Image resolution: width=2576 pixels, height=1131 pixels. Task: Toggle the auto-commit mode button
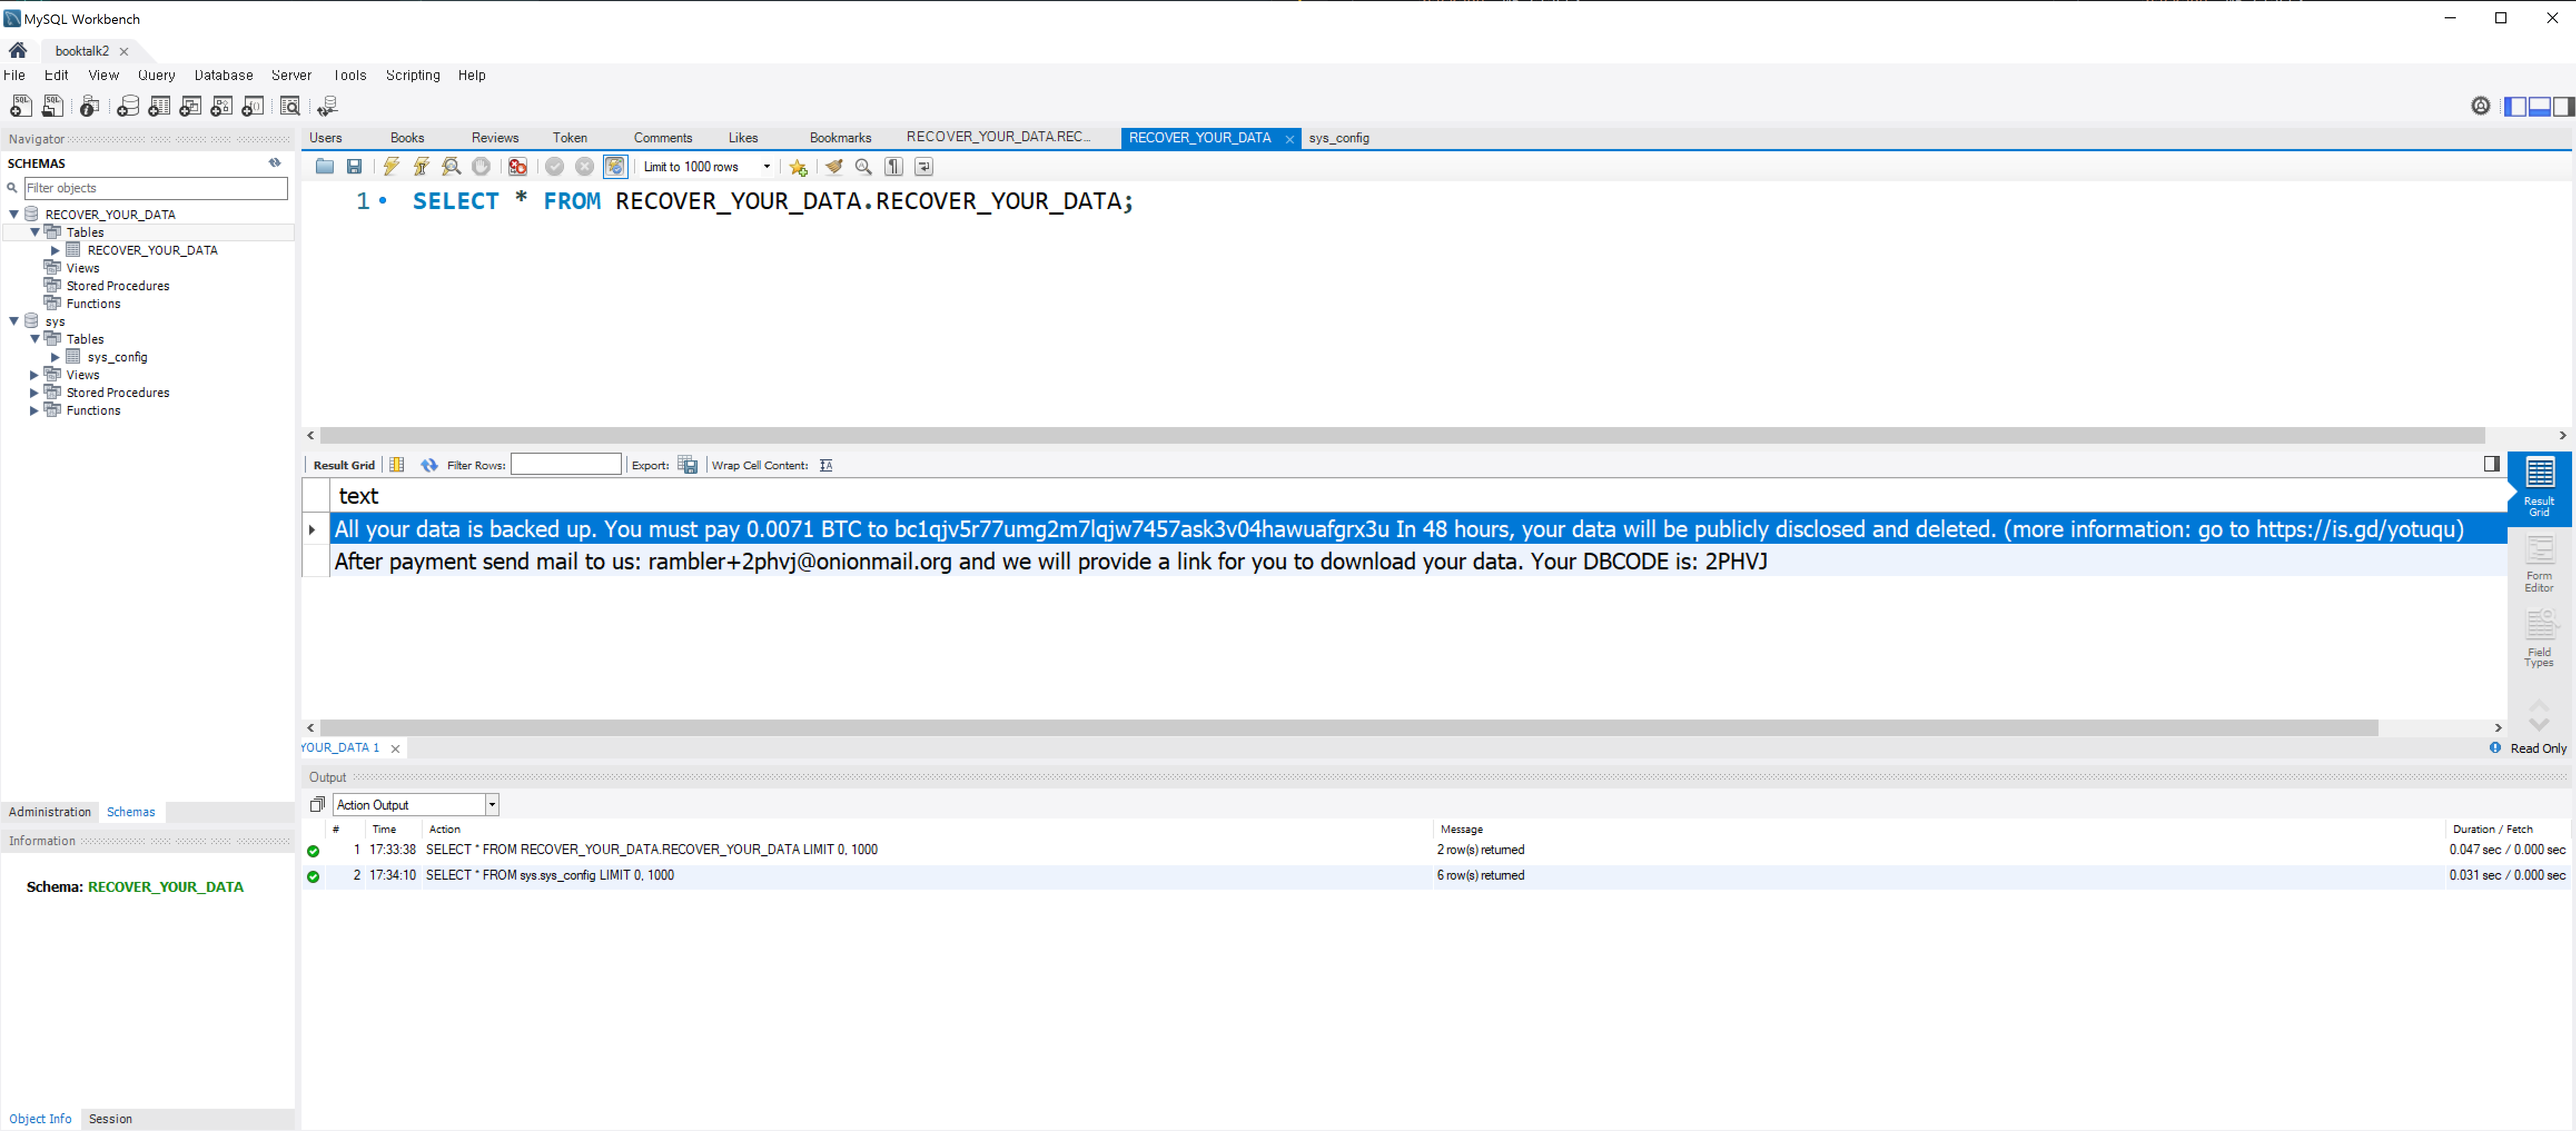[615, 167]
